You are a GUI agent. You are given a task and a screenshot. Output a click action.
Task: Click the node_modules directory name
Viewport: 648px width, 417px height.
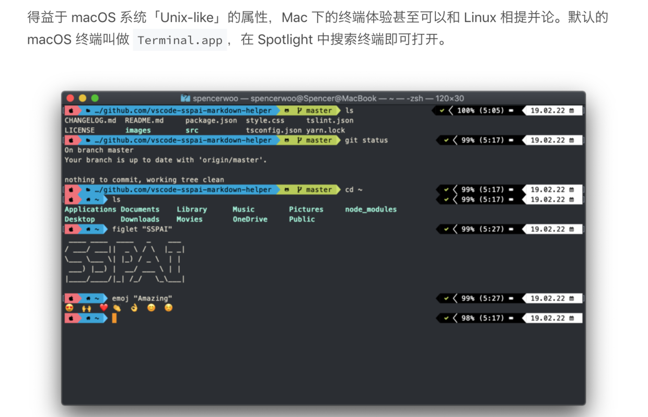click(x=371, y=209)
